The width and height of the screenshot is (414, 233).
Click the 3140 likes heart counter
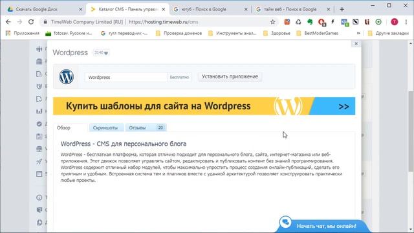click(101, 53)
